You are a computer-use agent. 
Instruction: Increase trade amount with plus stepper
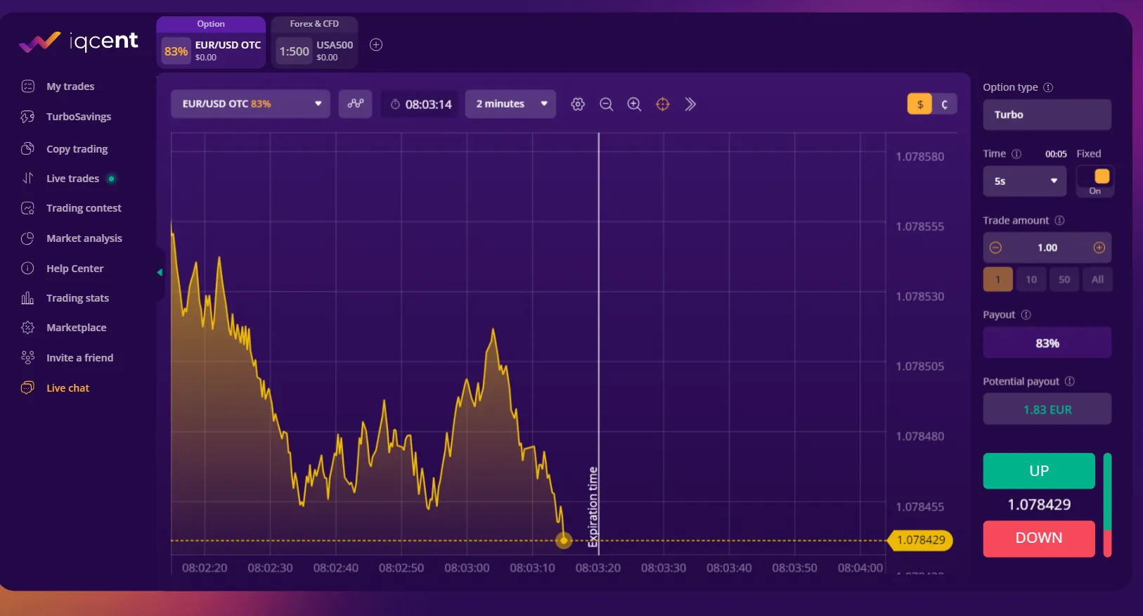pos(1099,248)
